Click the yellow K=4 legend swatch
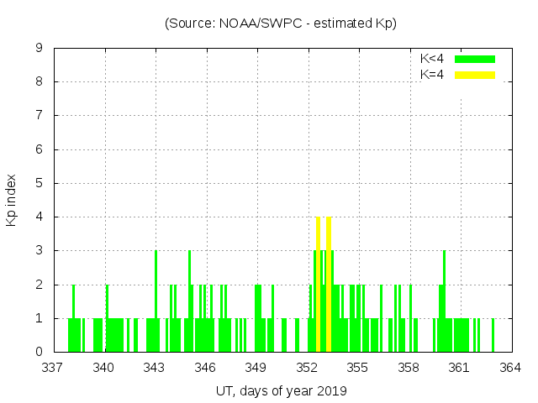The width and height of the screenshot is (538, 403). click(475, 75)
